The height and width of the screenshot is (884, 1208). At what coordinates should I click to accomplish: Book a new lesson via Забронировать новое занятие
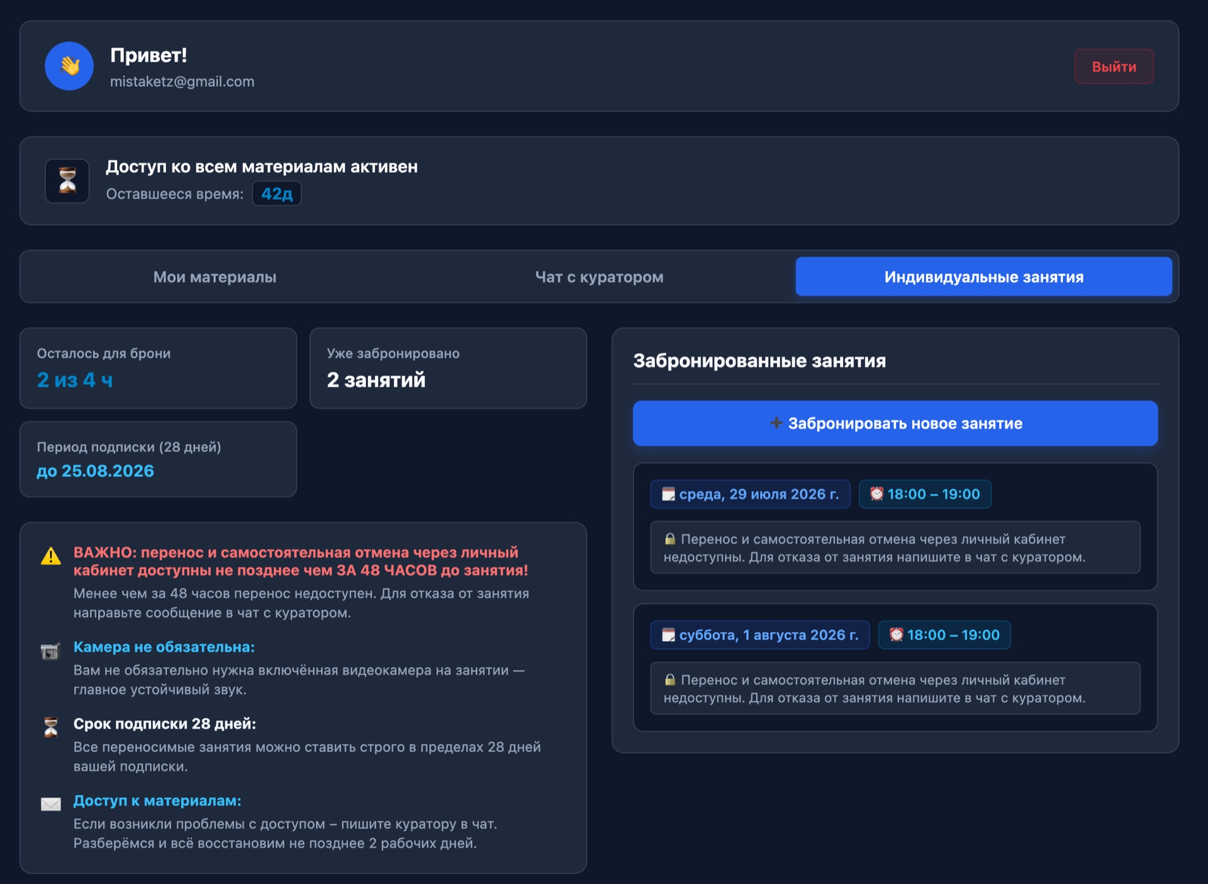[x=895, y=423]
